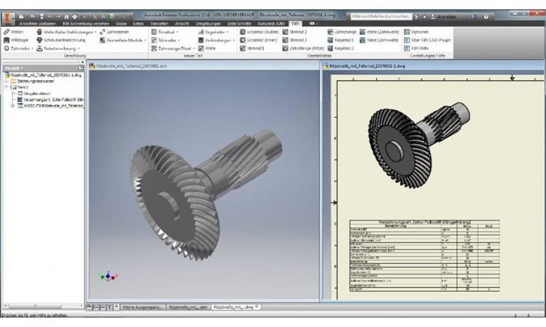Switch to Meine Ausgangsansicht document tab
Image resolution: width=546 pixels, height=327 pixels.
click(143, 307)
